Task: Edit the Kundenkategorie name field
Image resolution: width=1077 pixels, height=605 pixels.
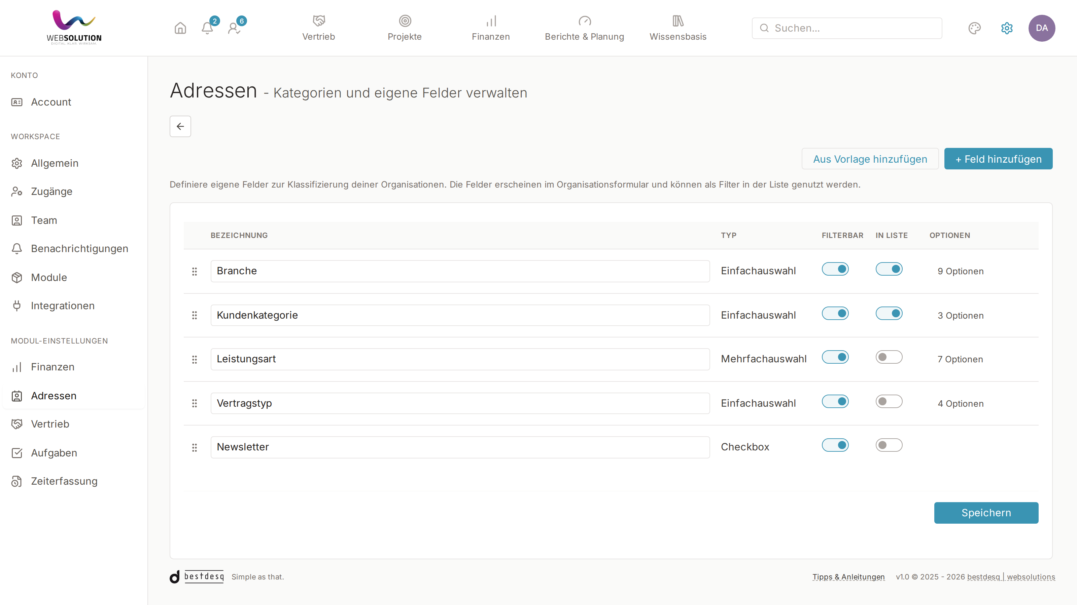Action: point(460,315)
